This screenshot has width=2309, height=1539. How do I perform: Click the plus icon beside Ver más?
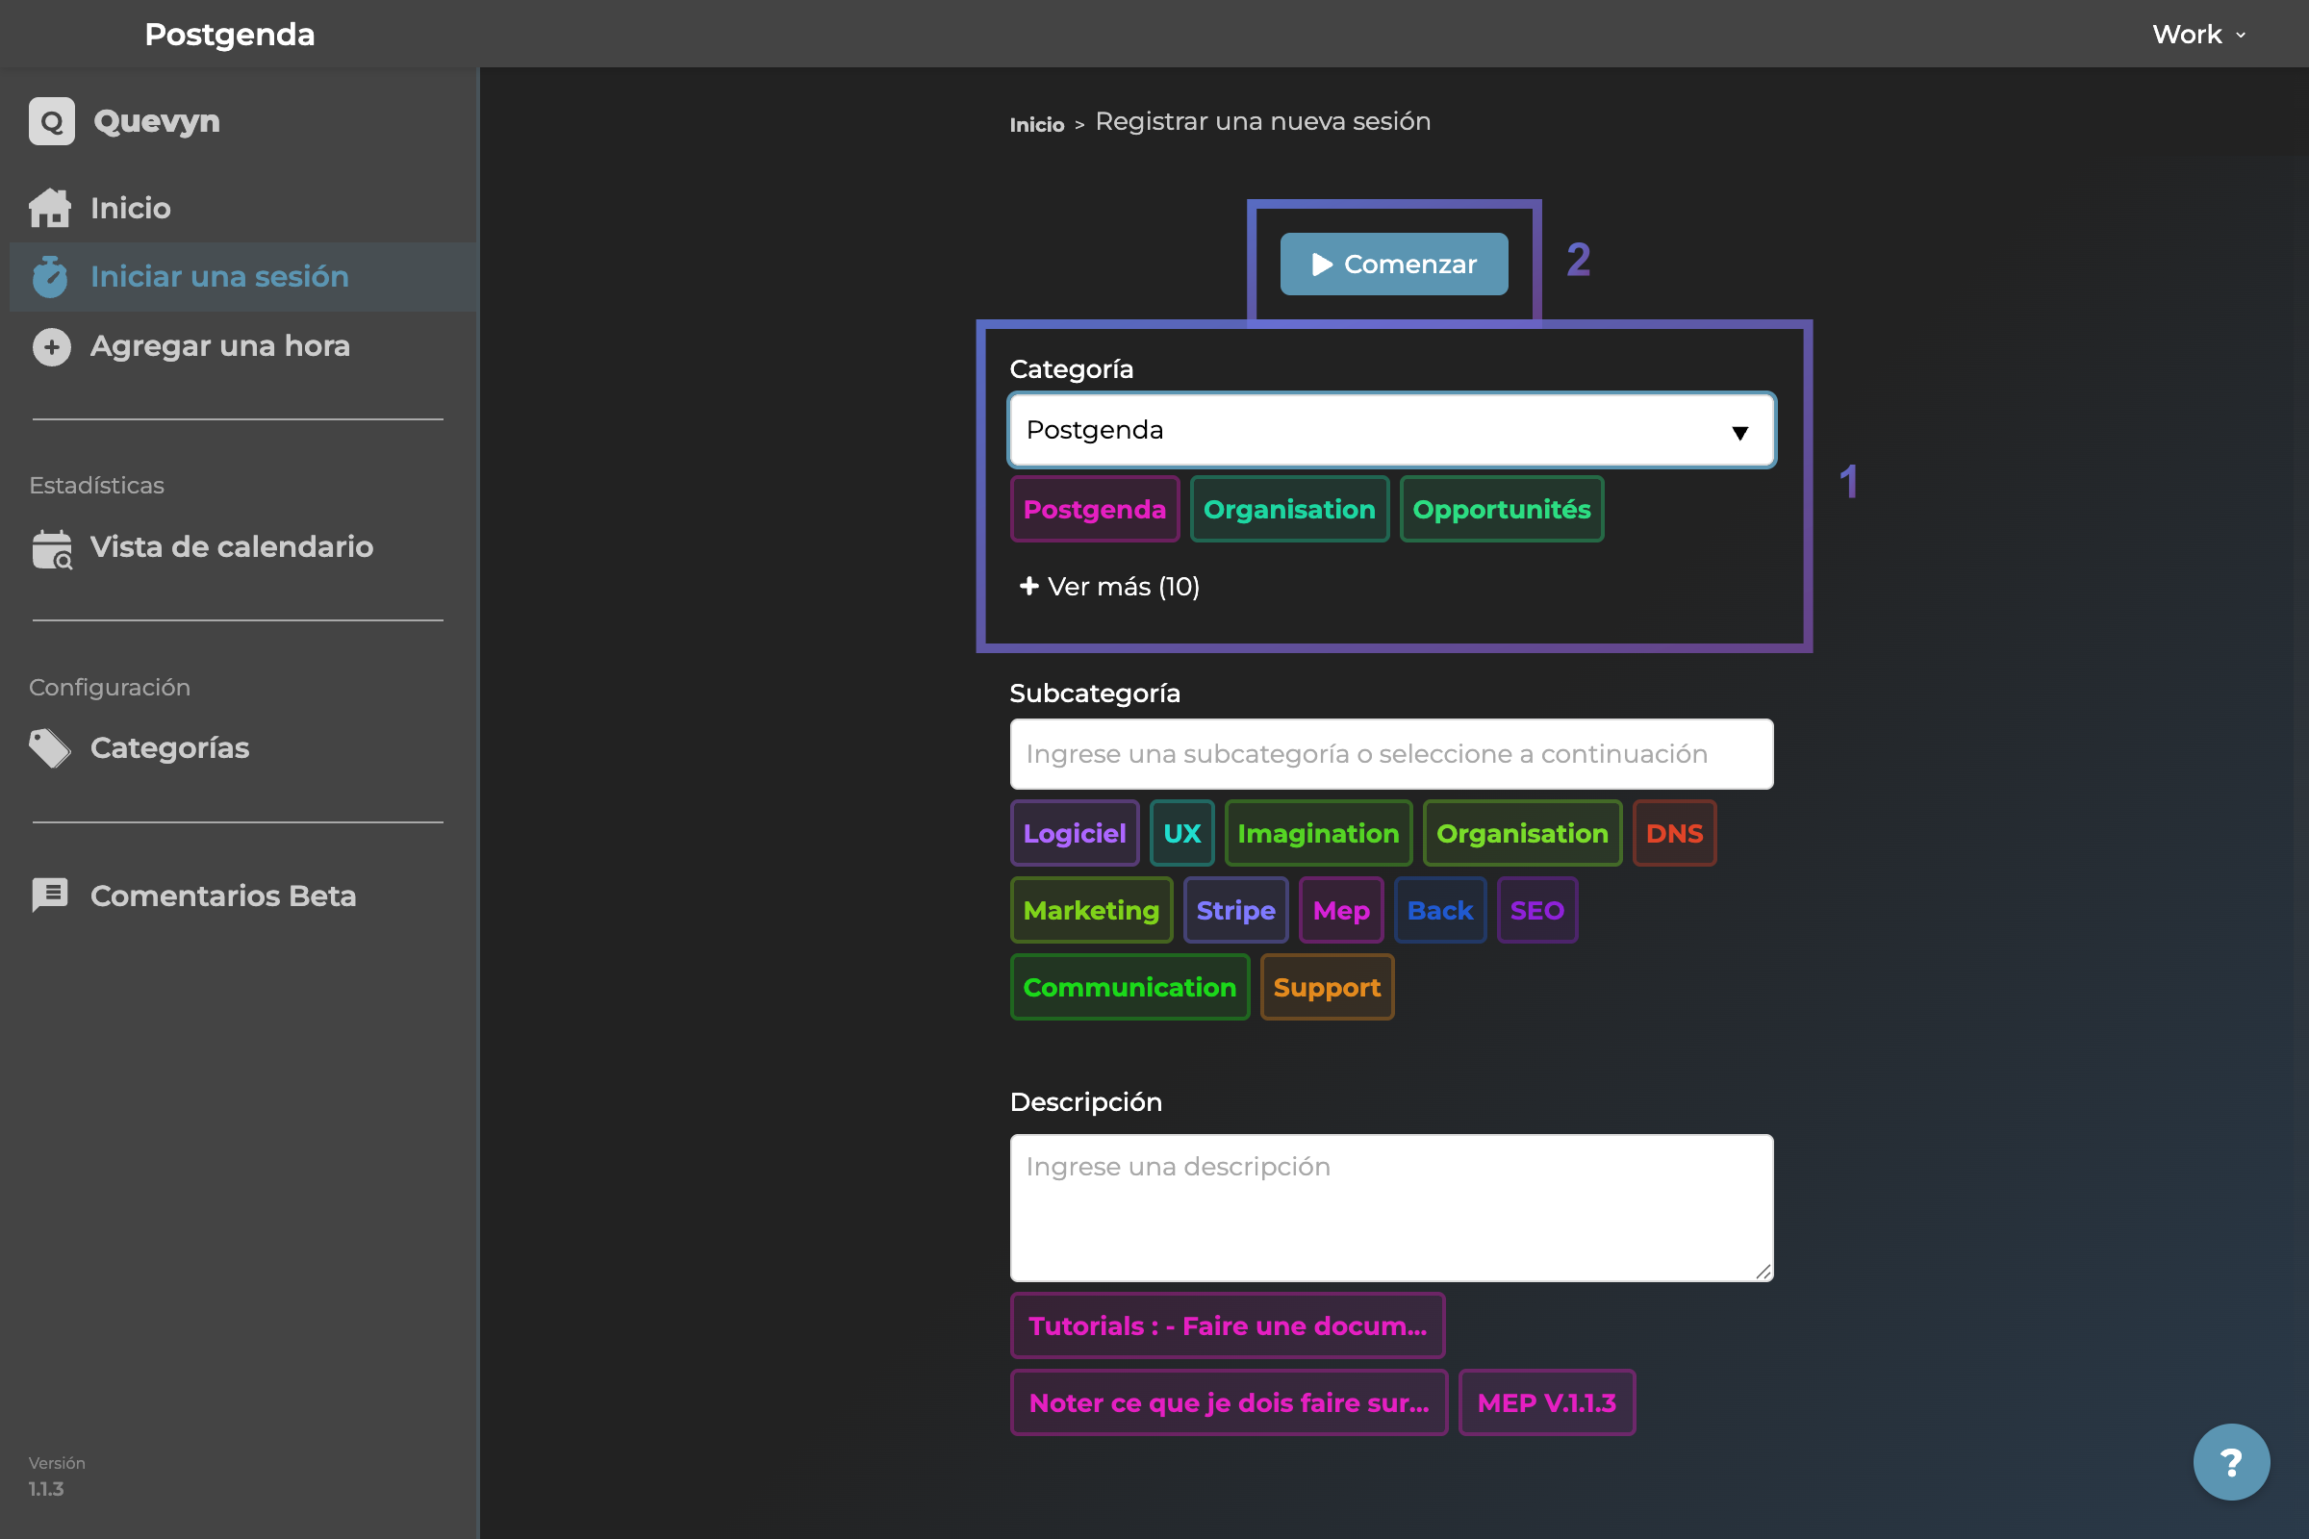(x=1028, y=586)
